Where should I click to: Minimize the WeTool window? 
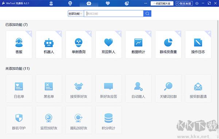pos(203,3)
